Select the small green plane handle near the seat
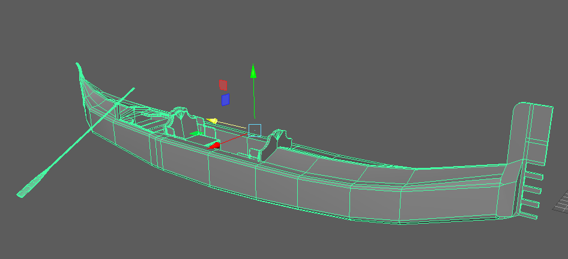Image resolution: width=568 pixels, height=259 pixels. pyautogui.click(x=196, y=134)
